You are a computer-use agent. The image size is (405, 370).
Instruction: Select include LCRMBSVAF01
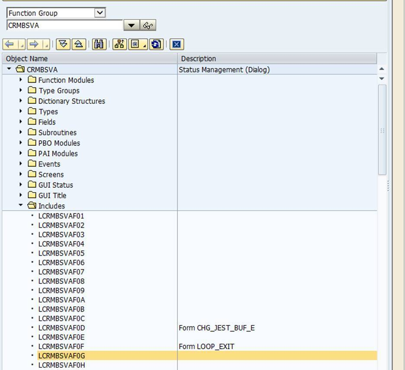tap(61, 216)
